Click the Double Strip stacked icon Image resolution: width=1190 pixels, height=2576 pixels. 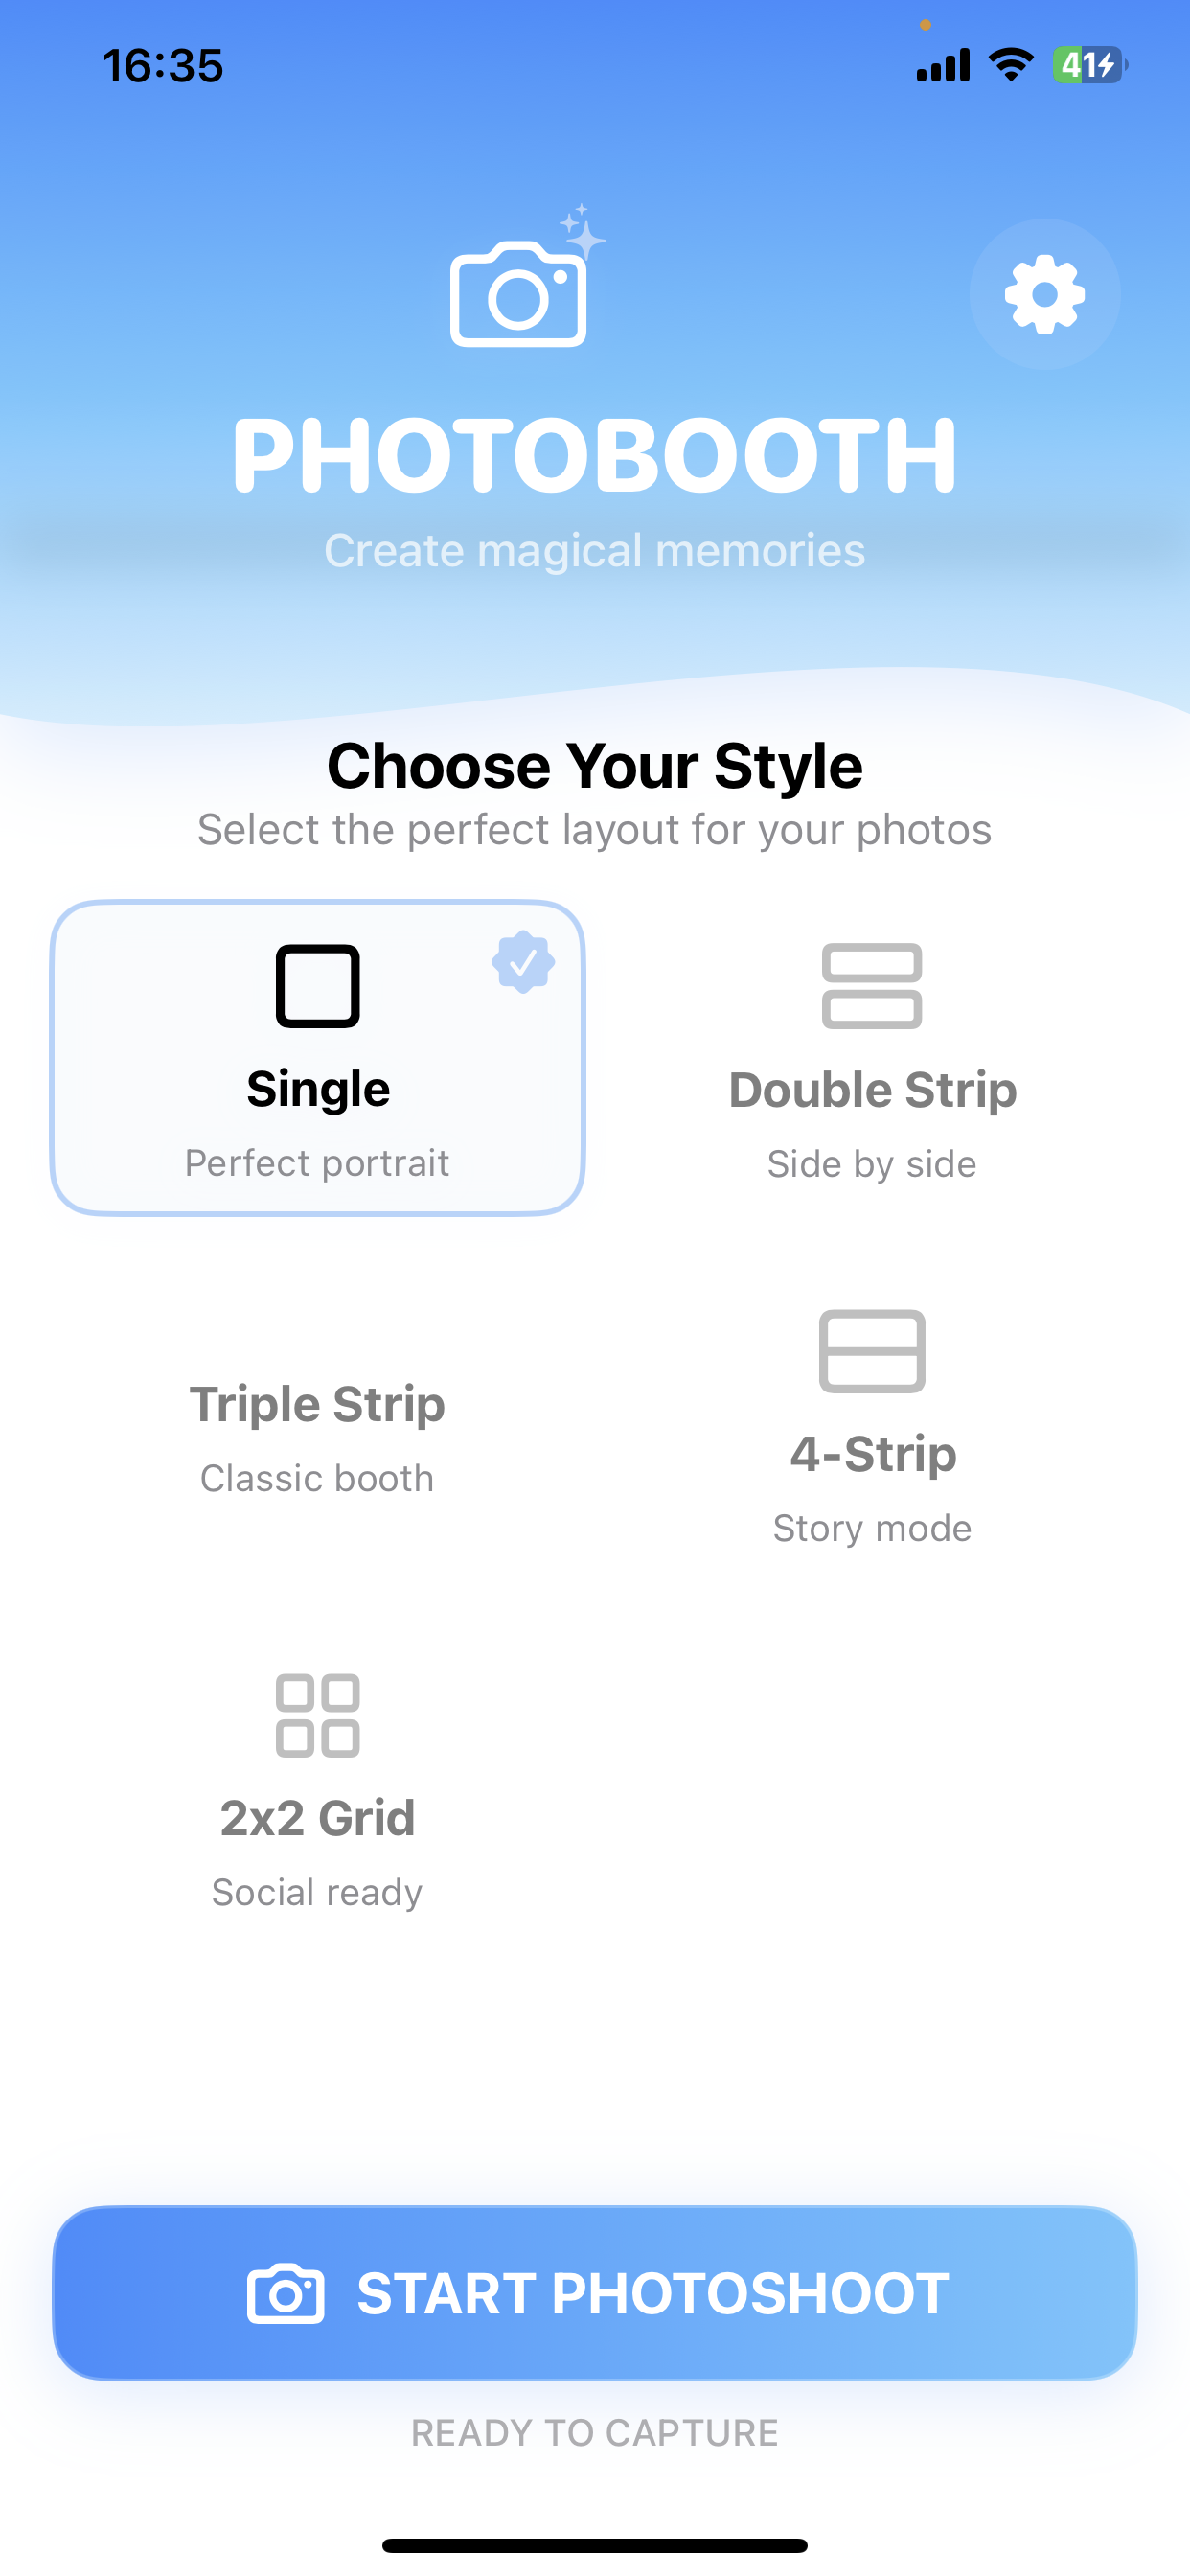(x=871, y=986)
